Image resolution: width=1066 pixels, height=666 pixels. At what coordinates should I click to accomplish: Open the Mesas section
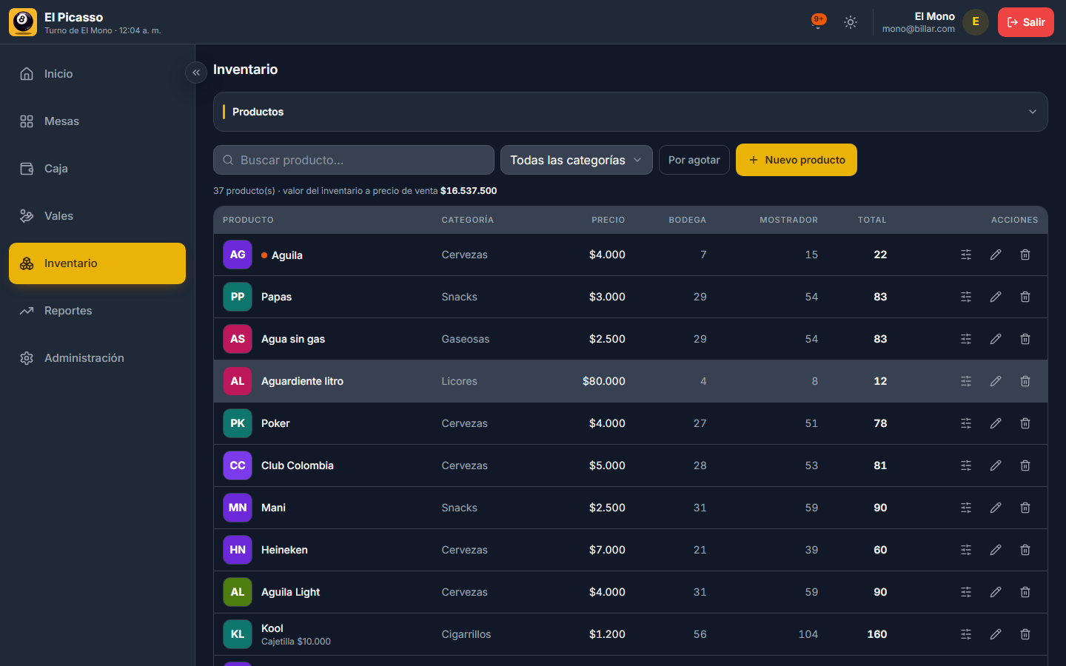point(97,121)
